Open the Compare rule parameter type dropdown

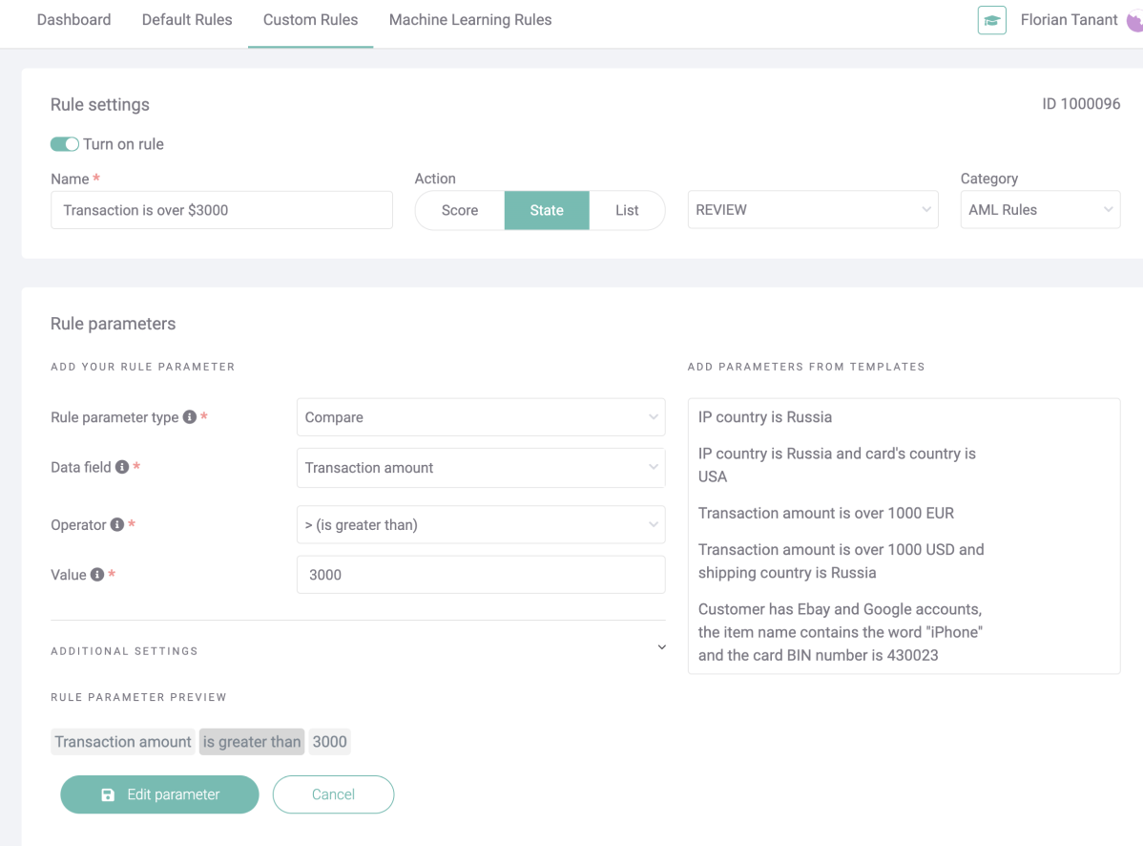point(481,417)
